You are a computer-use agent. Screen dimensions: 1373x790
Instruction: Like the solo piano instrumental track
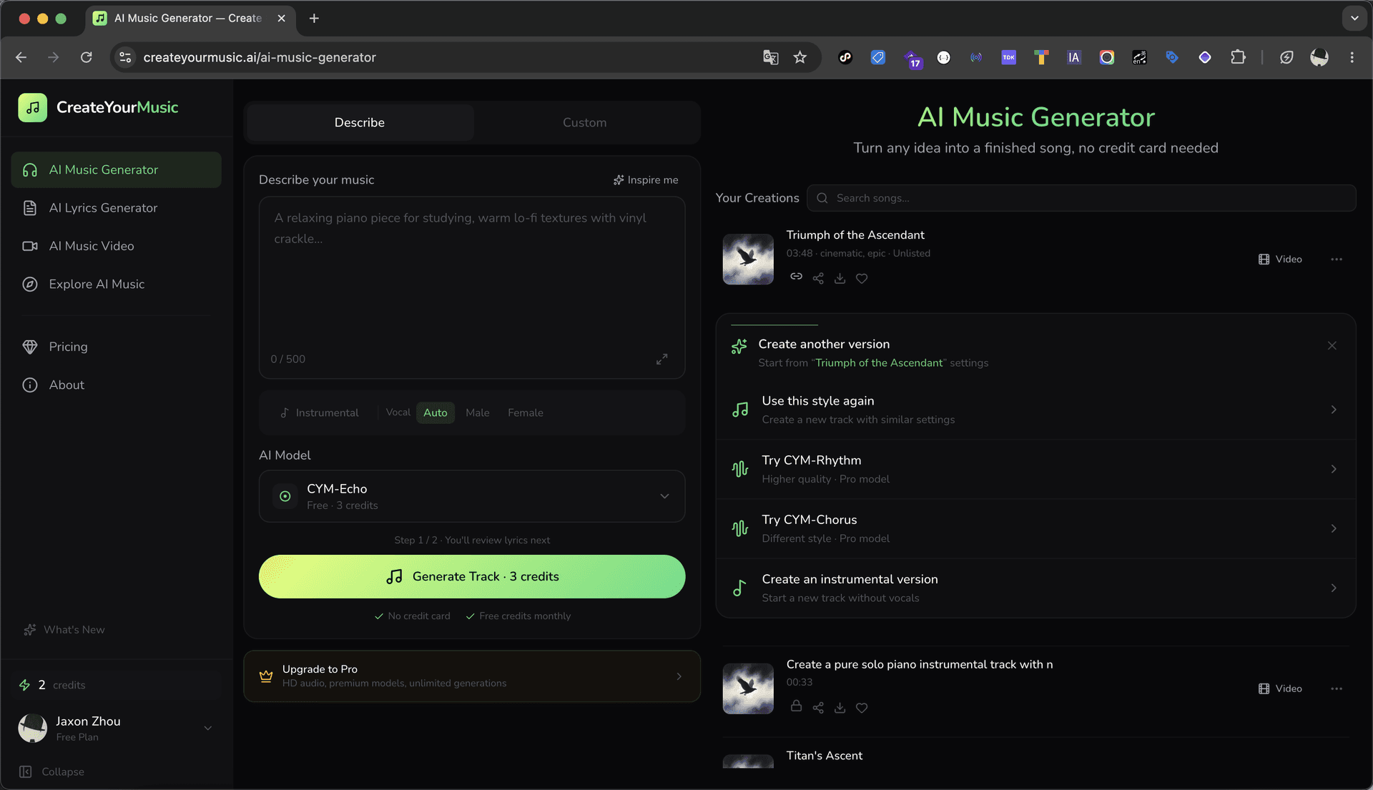862,708
